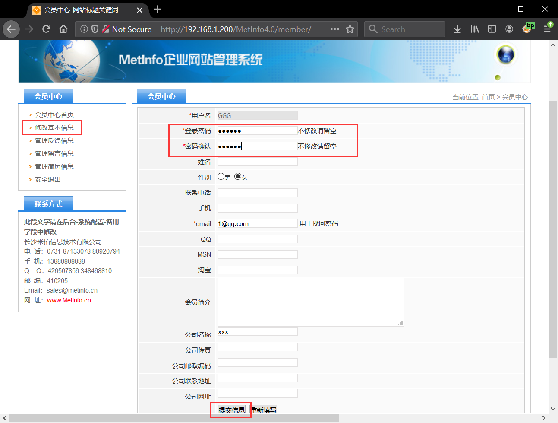The image size is (558, 423).
Task: Click the 公司名称 input field
Action: click(x=257, y=331)
